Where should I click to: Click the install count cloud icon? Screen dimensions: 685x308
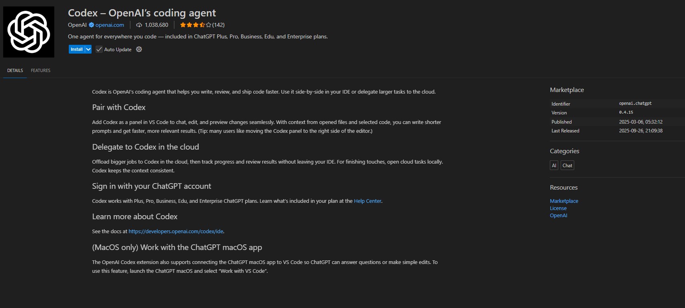coord(139,25)
